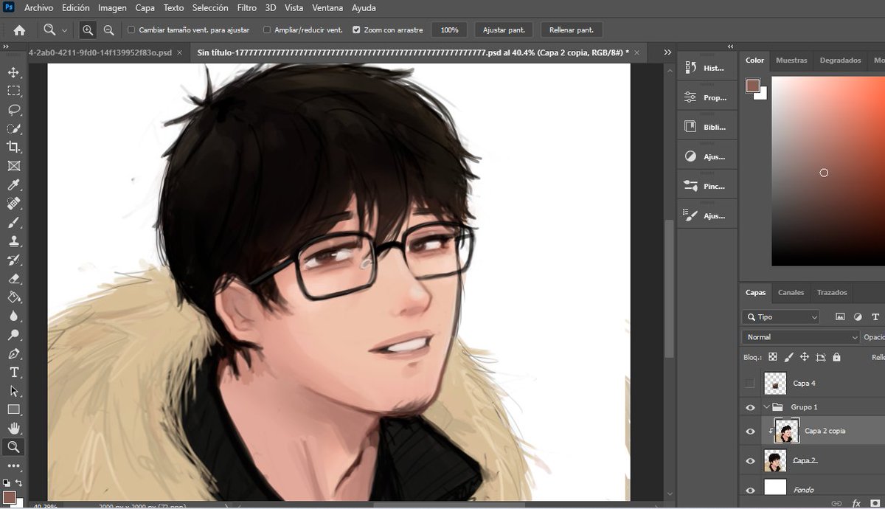Open the Archivo menu

38,8
